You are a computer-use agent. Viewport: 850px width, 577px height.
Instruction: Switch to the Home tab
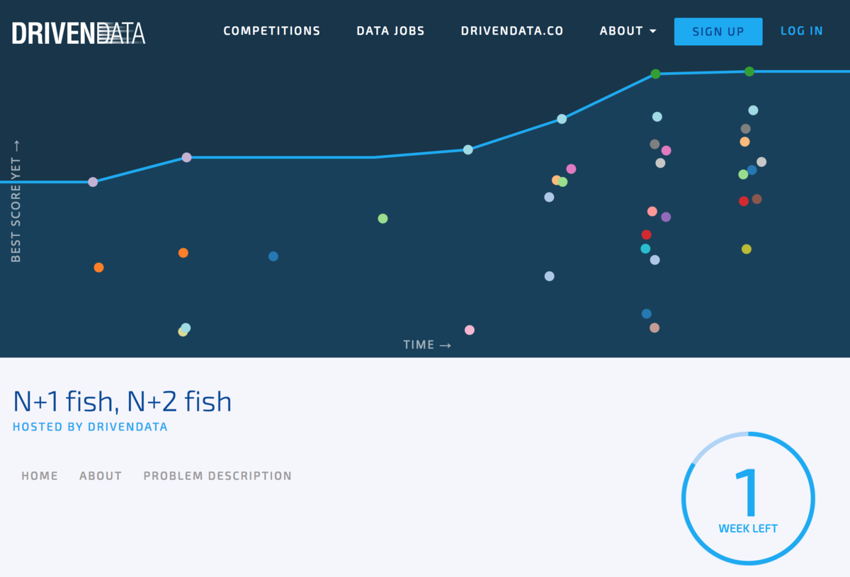(40, 476)
